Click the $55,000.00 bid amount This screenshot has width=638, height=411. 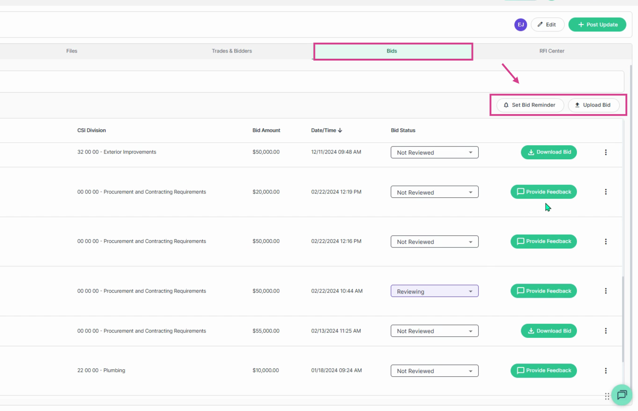[x=266, y=331]
